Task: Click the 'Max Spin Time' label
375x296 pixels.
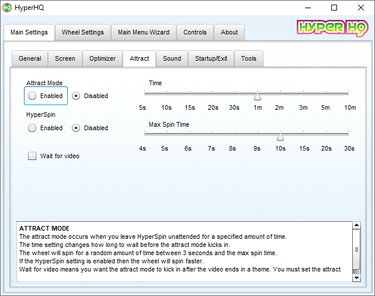Action: (x=169, y=124)
